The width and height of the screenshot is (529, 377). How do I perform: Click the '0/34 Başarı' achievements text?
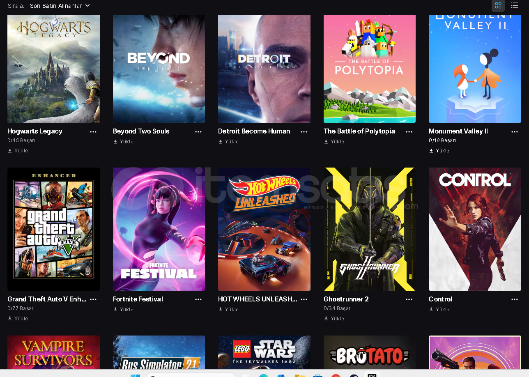337,308
